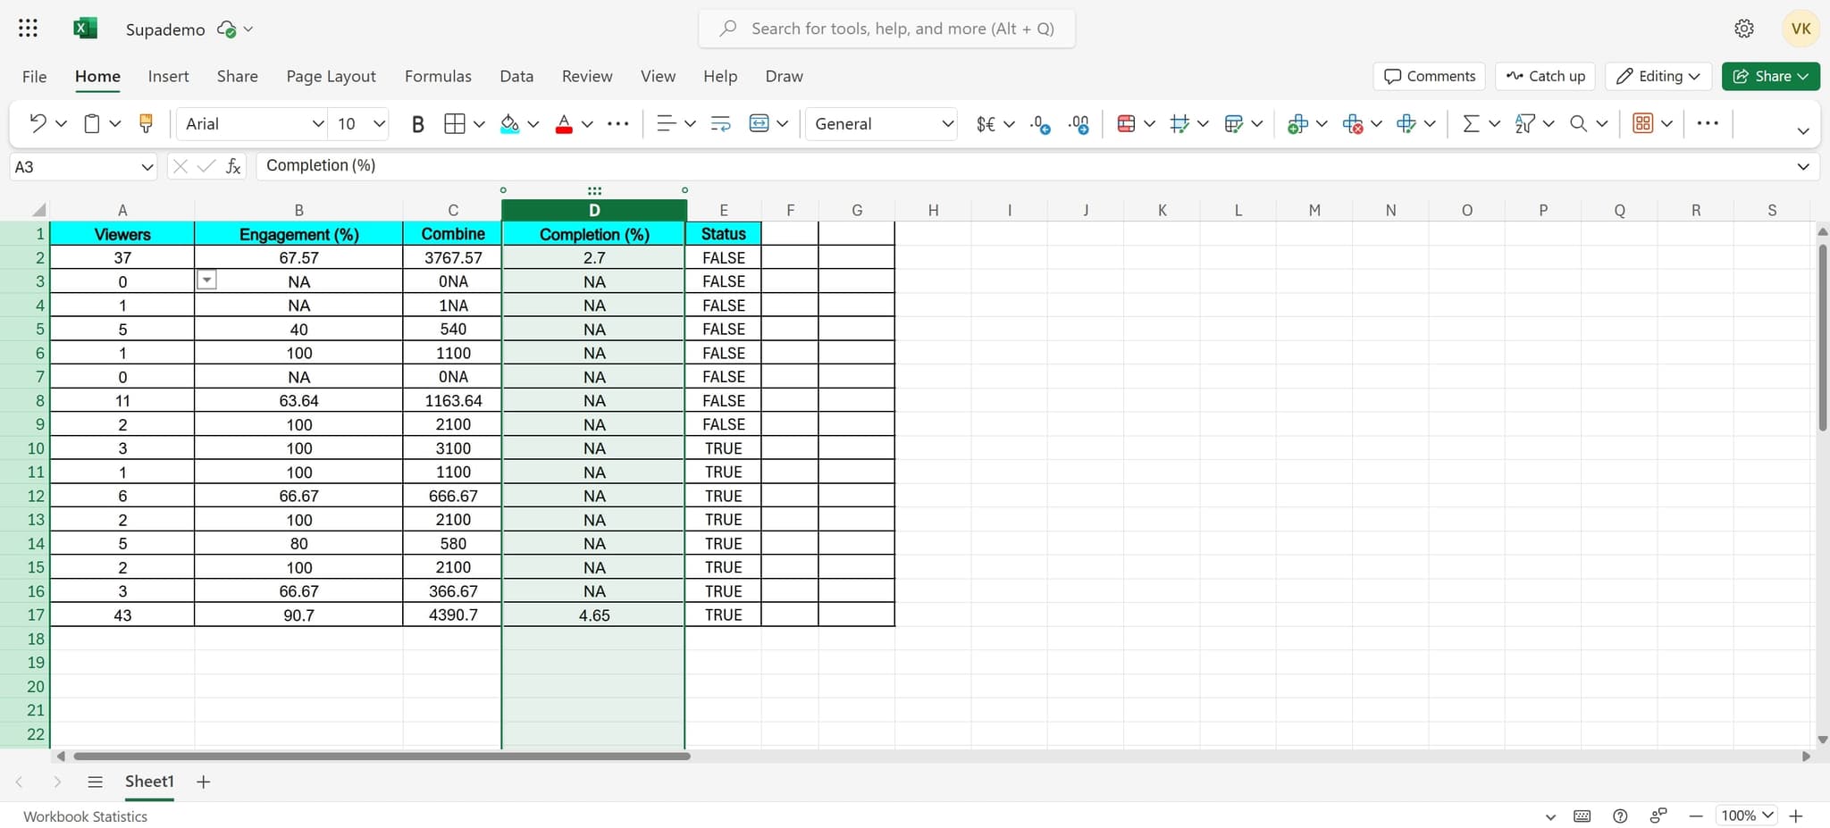This screenshot has height=828, width=1830.
Task: Open the filter dropdown in cell B3
Action: pyautogui.click(x=207, y=280)
